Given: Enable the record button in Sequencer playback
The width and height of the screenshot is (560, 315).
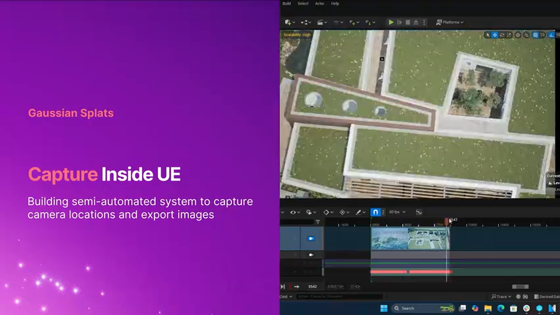Looking at the screenshot, I should click(290, 287).
